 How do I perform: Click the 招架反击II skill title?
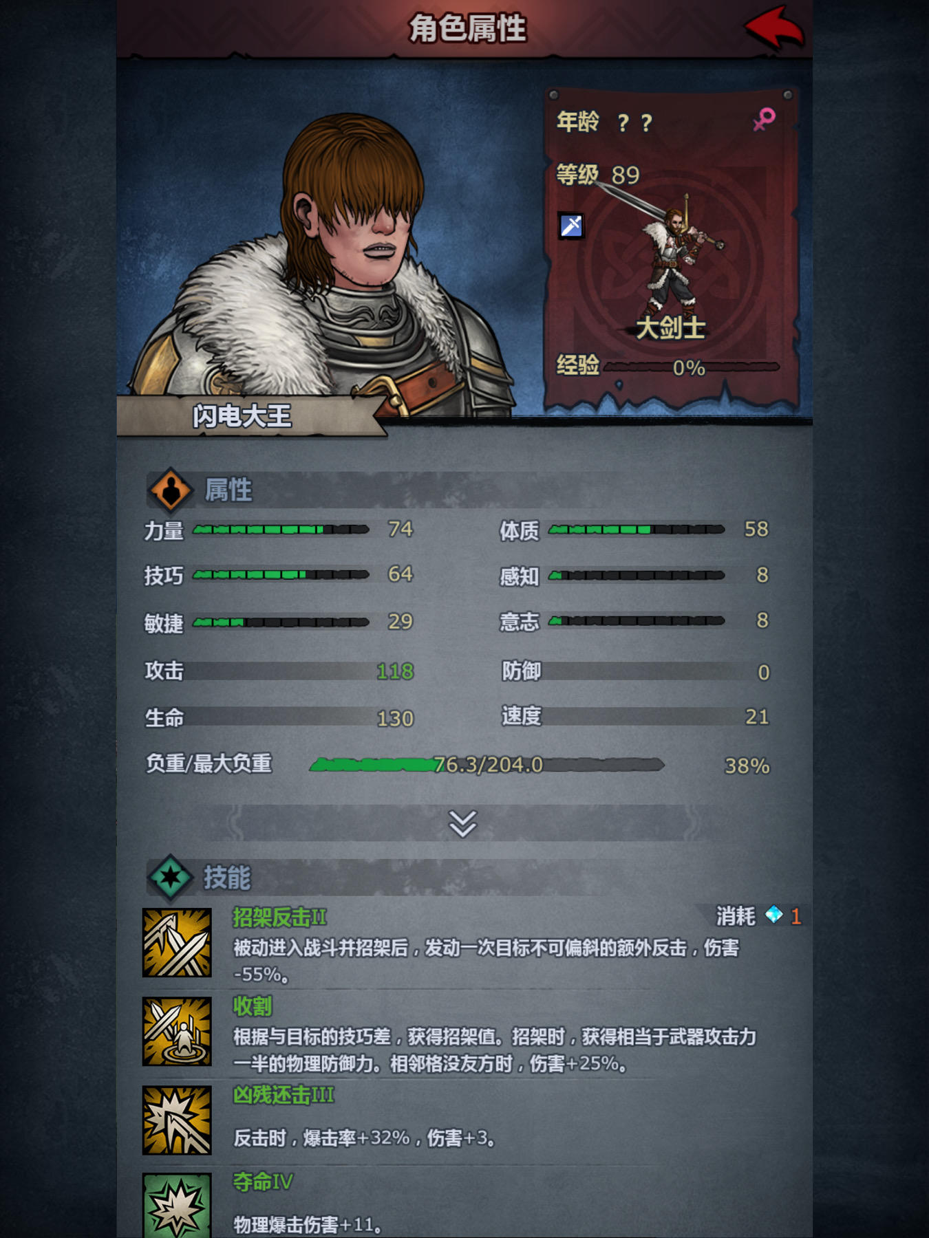279,917
